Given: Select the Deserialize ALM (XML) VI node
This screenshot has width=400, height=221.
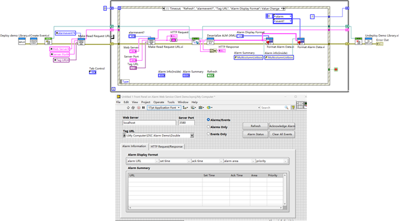Looking at the screenshot, I should pyautogui.click(x=210, y=41).
